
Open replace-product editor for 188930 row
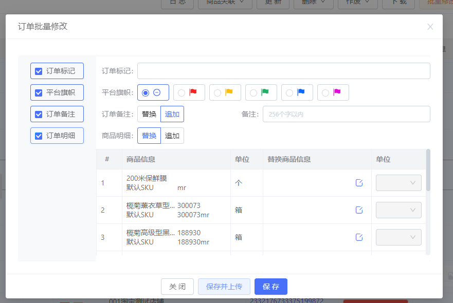[x=359, y=237]
